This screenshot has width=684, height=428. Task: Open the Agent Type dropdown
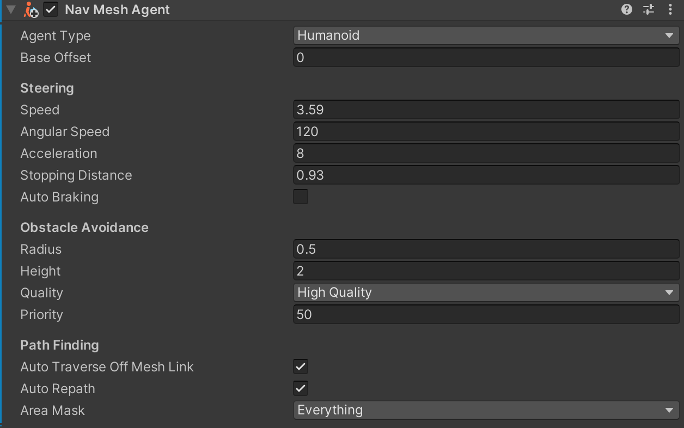(486, 35)
